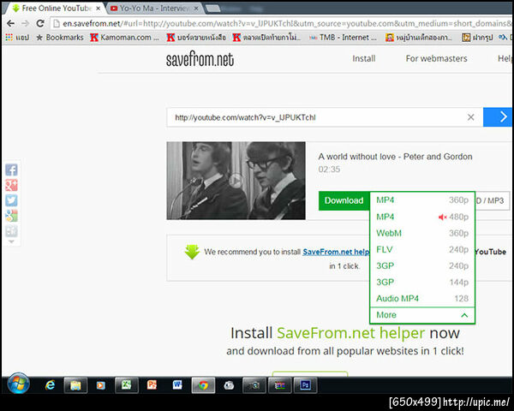
Task: Open the Install menu item
Action: click(x=364, y=58)
